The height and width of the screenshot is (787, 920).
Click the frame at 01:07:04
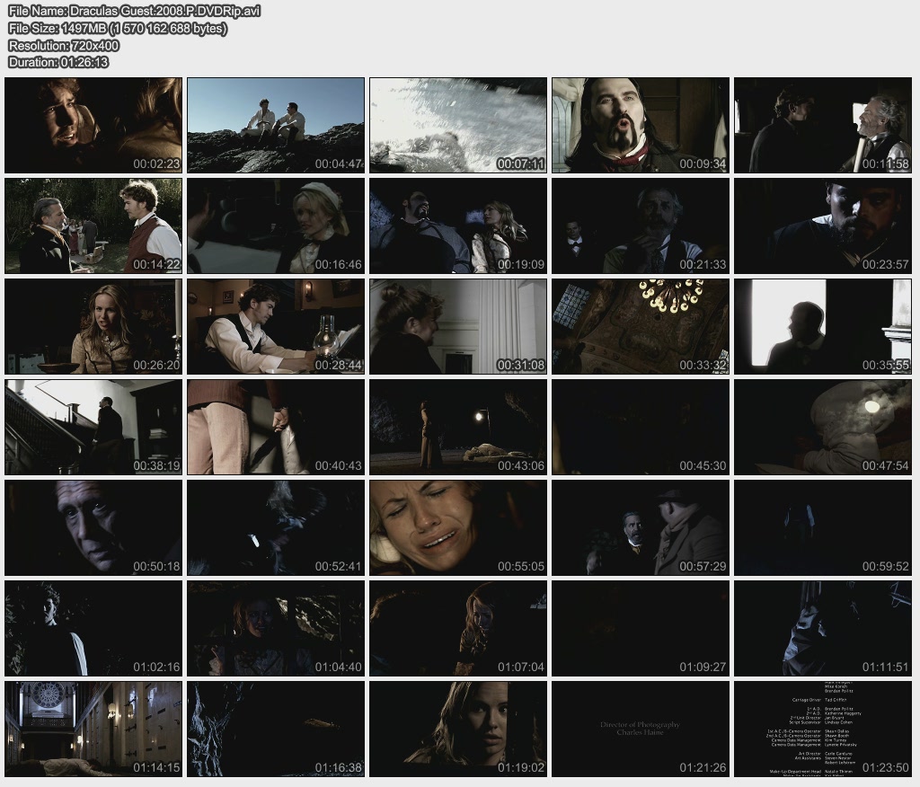[x=458, y=629]
